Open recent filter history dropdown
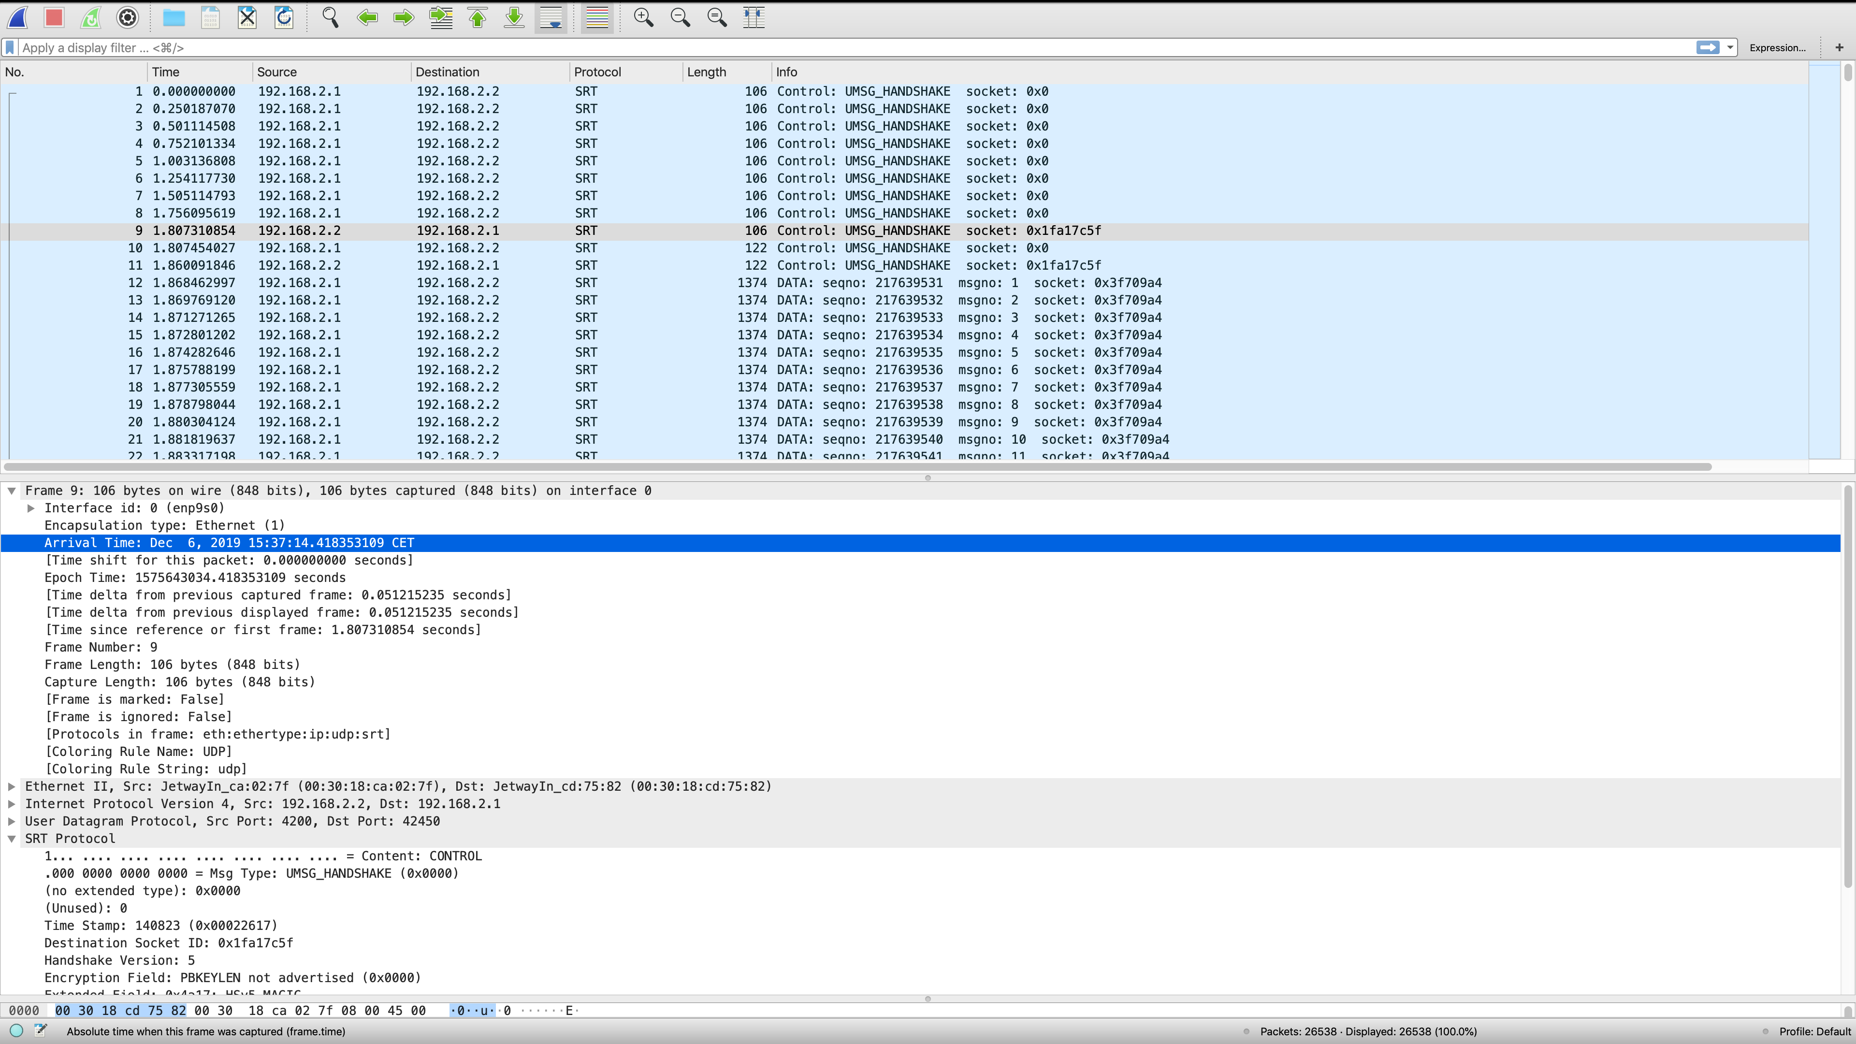The image size is (1856, 1044). 1730,47
